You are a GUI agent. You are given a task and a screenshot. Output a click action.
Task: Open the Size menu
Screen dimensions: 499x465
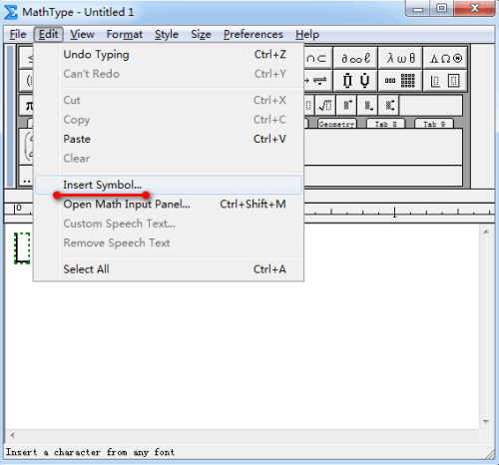201,34
